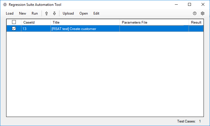Click the move up arrow icon
The image size is (210, 126).
coord(46,13)
